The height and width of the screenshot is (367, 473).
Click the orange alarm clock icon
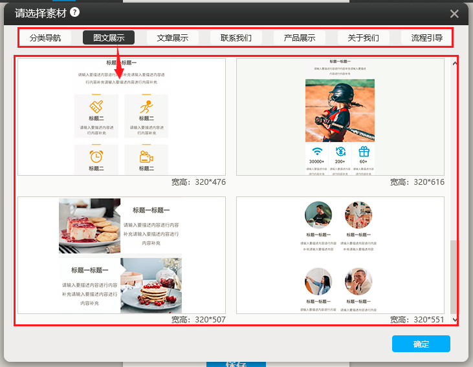96,156
